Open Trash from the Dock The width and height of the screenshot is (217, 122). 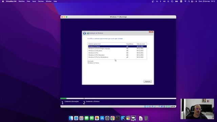[146, 118]
